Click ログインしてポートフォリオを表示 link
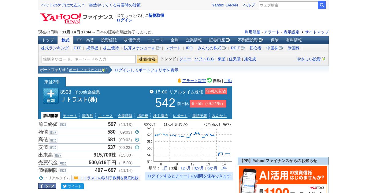 [x=146, y=70]
